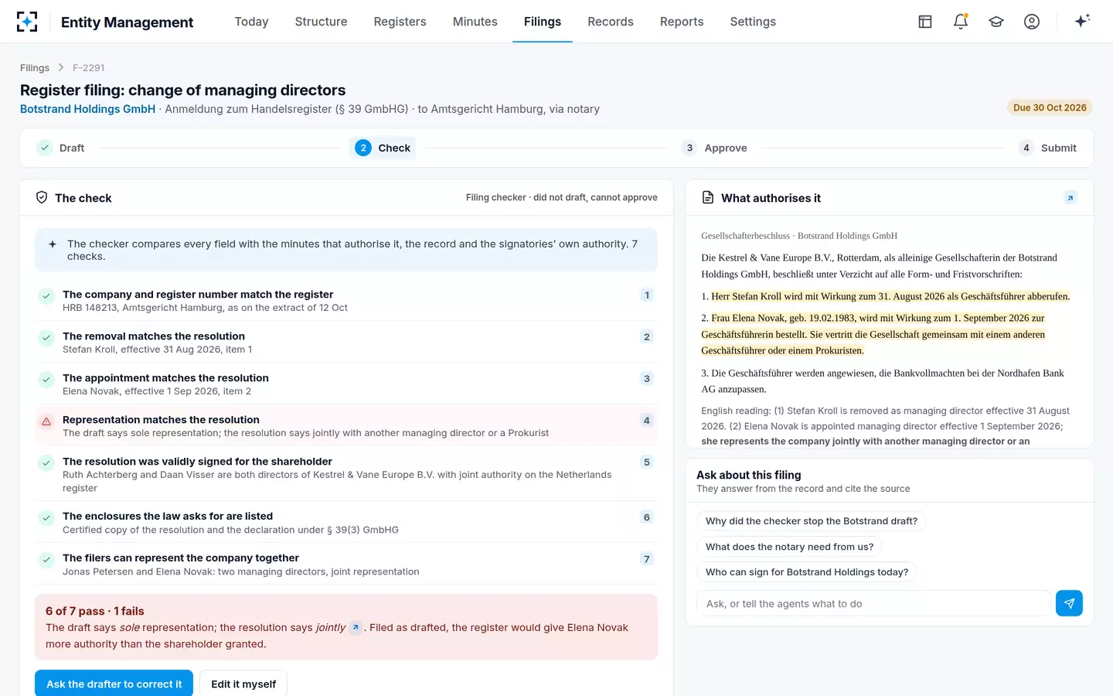Open the layout panel icon in header
The width and height of the screenshot is (1113, 696).
point(925,22)
